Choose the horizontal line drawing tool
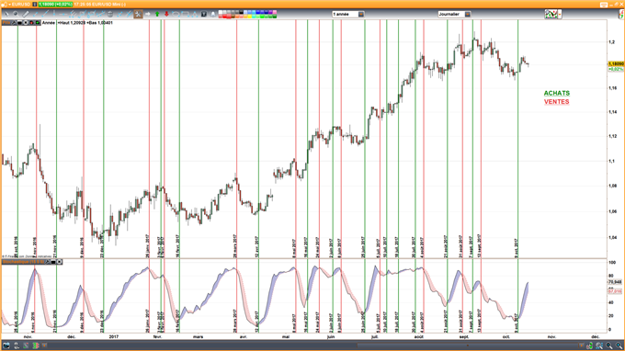Viewport: 625px width, 351px height. [63, 14]
